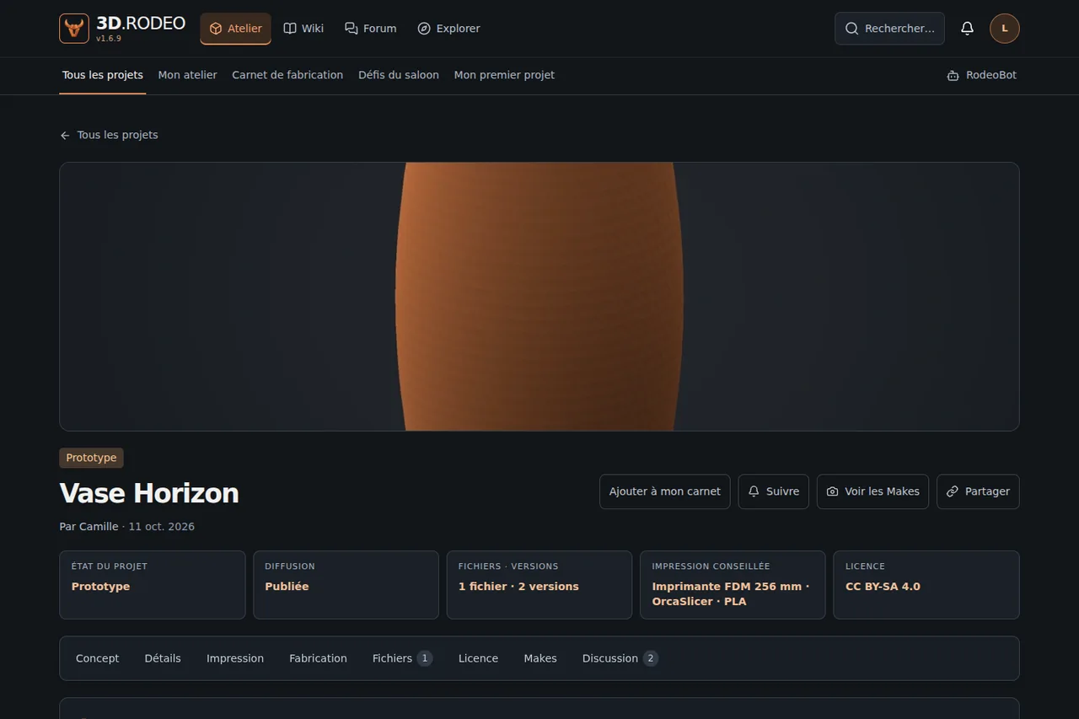Screen dimensions: 1079x719
Task: Jump to Détails section
Action: point(163,658)
